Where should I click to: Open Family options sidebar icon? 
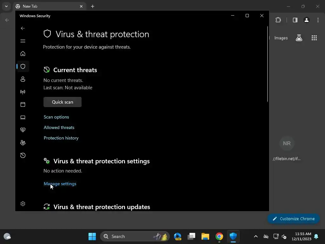coord(23,143)
